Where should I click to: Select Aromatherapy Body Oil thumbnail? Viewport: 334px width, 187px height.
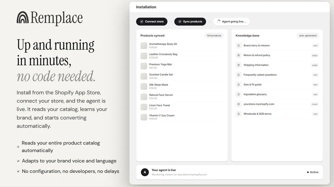point(144,46)
